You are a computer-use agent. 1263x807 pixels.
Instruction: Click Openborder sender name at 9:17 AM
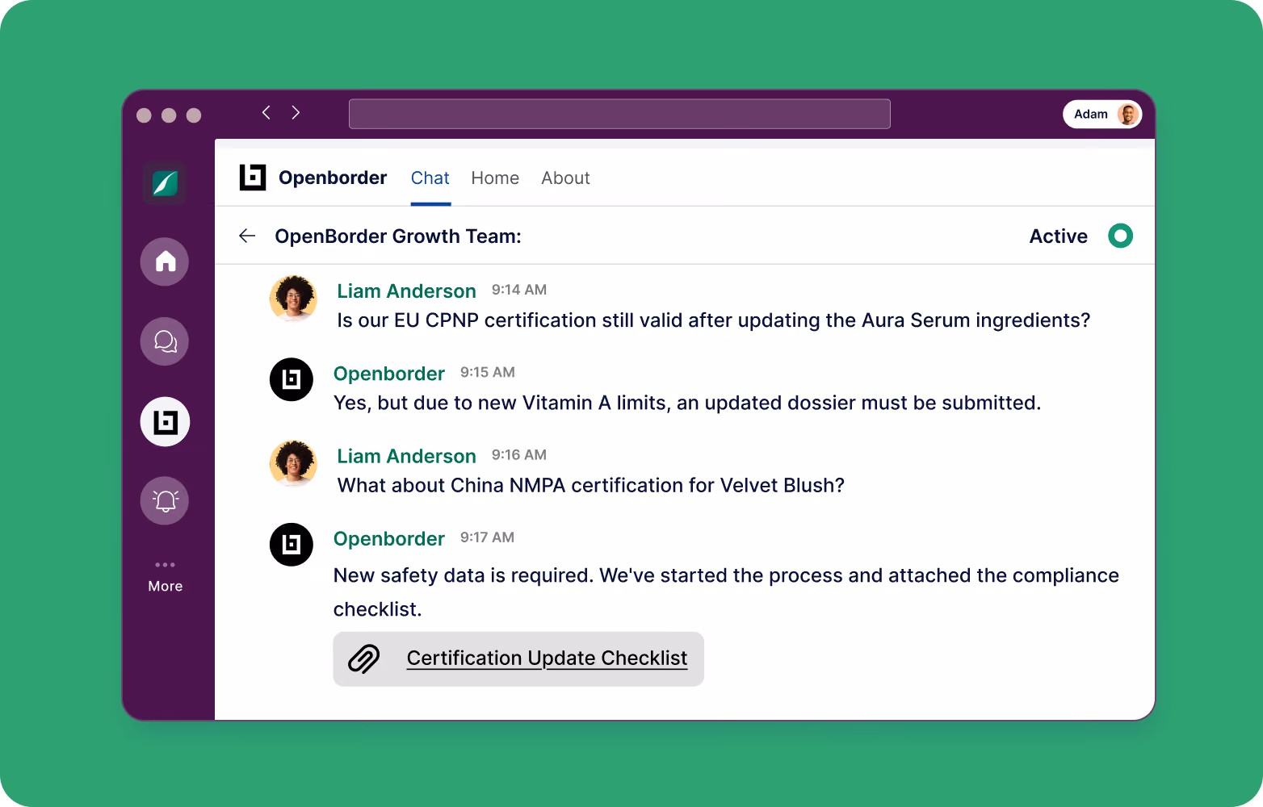pyautogui.click(x=389, y=539)
